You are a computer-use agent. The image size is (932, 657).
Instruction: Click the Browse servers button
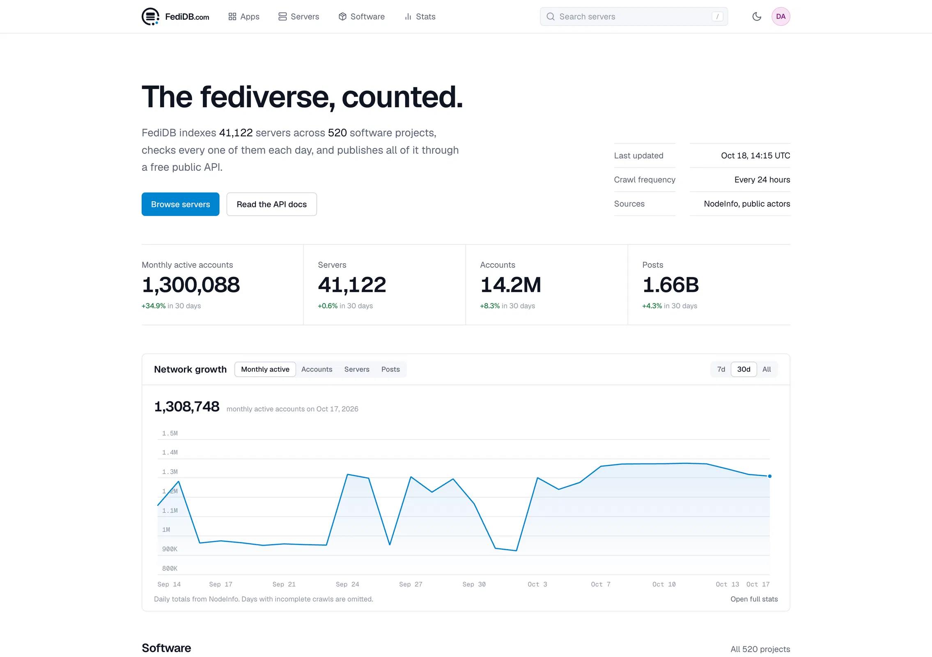point(181,204)
